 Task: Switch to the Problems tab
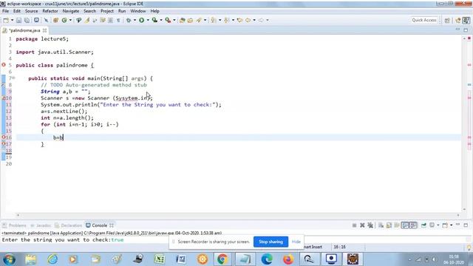click(15, 225)
